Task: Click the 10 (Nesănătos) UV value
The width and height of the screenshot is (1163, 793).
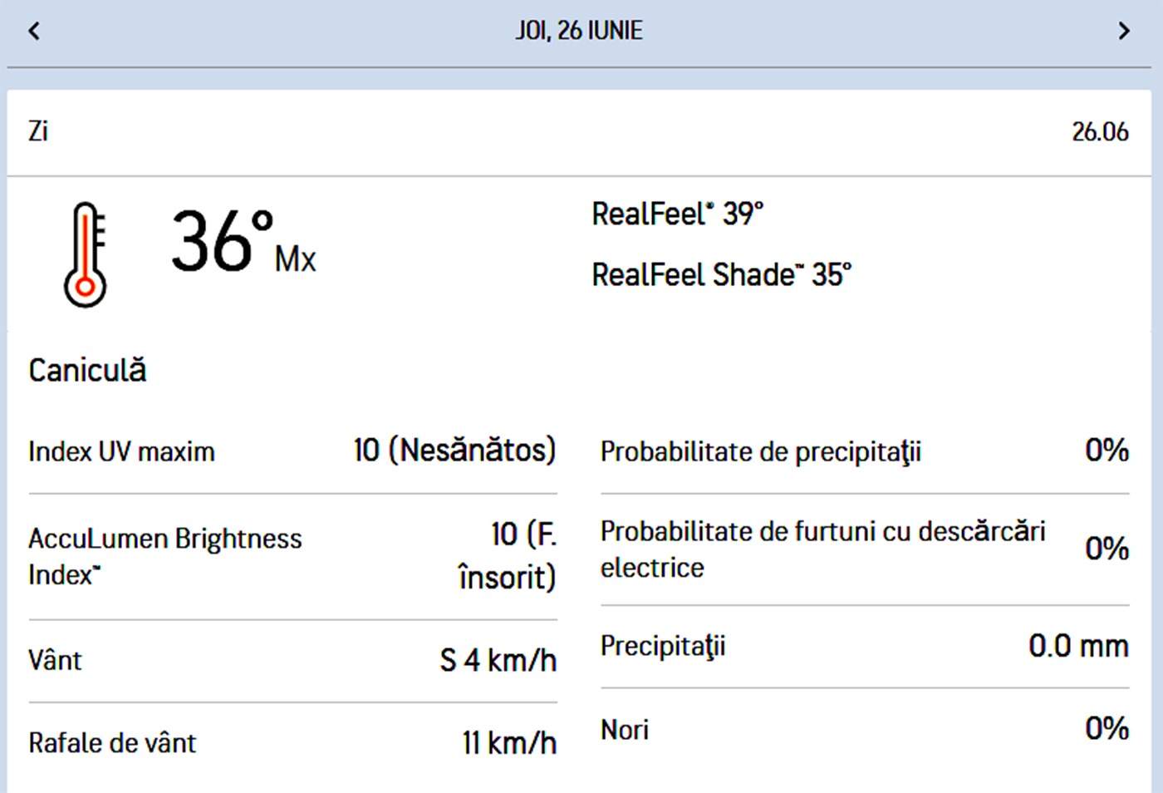Action: (454, 451)
